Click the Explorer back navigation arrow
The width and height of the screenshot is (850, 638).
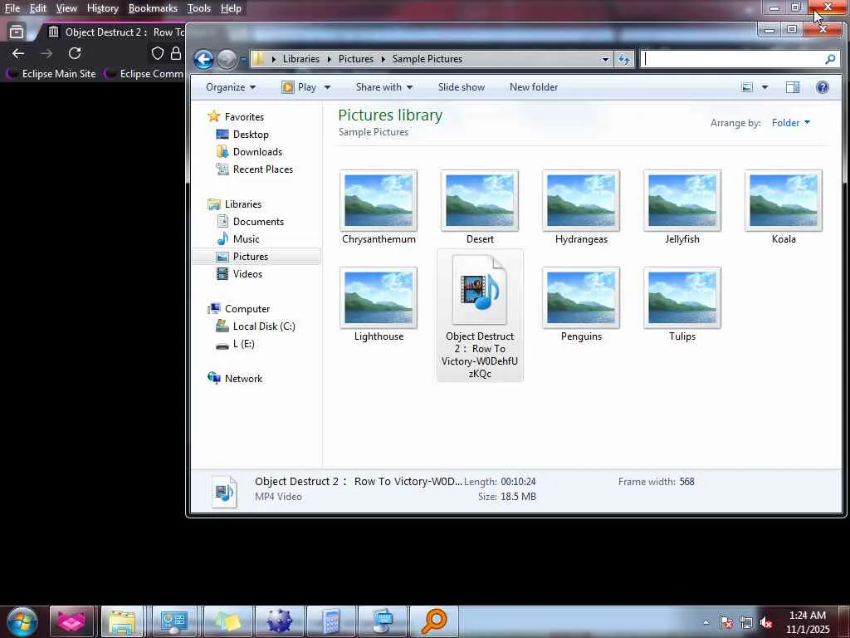pos(204,59)
